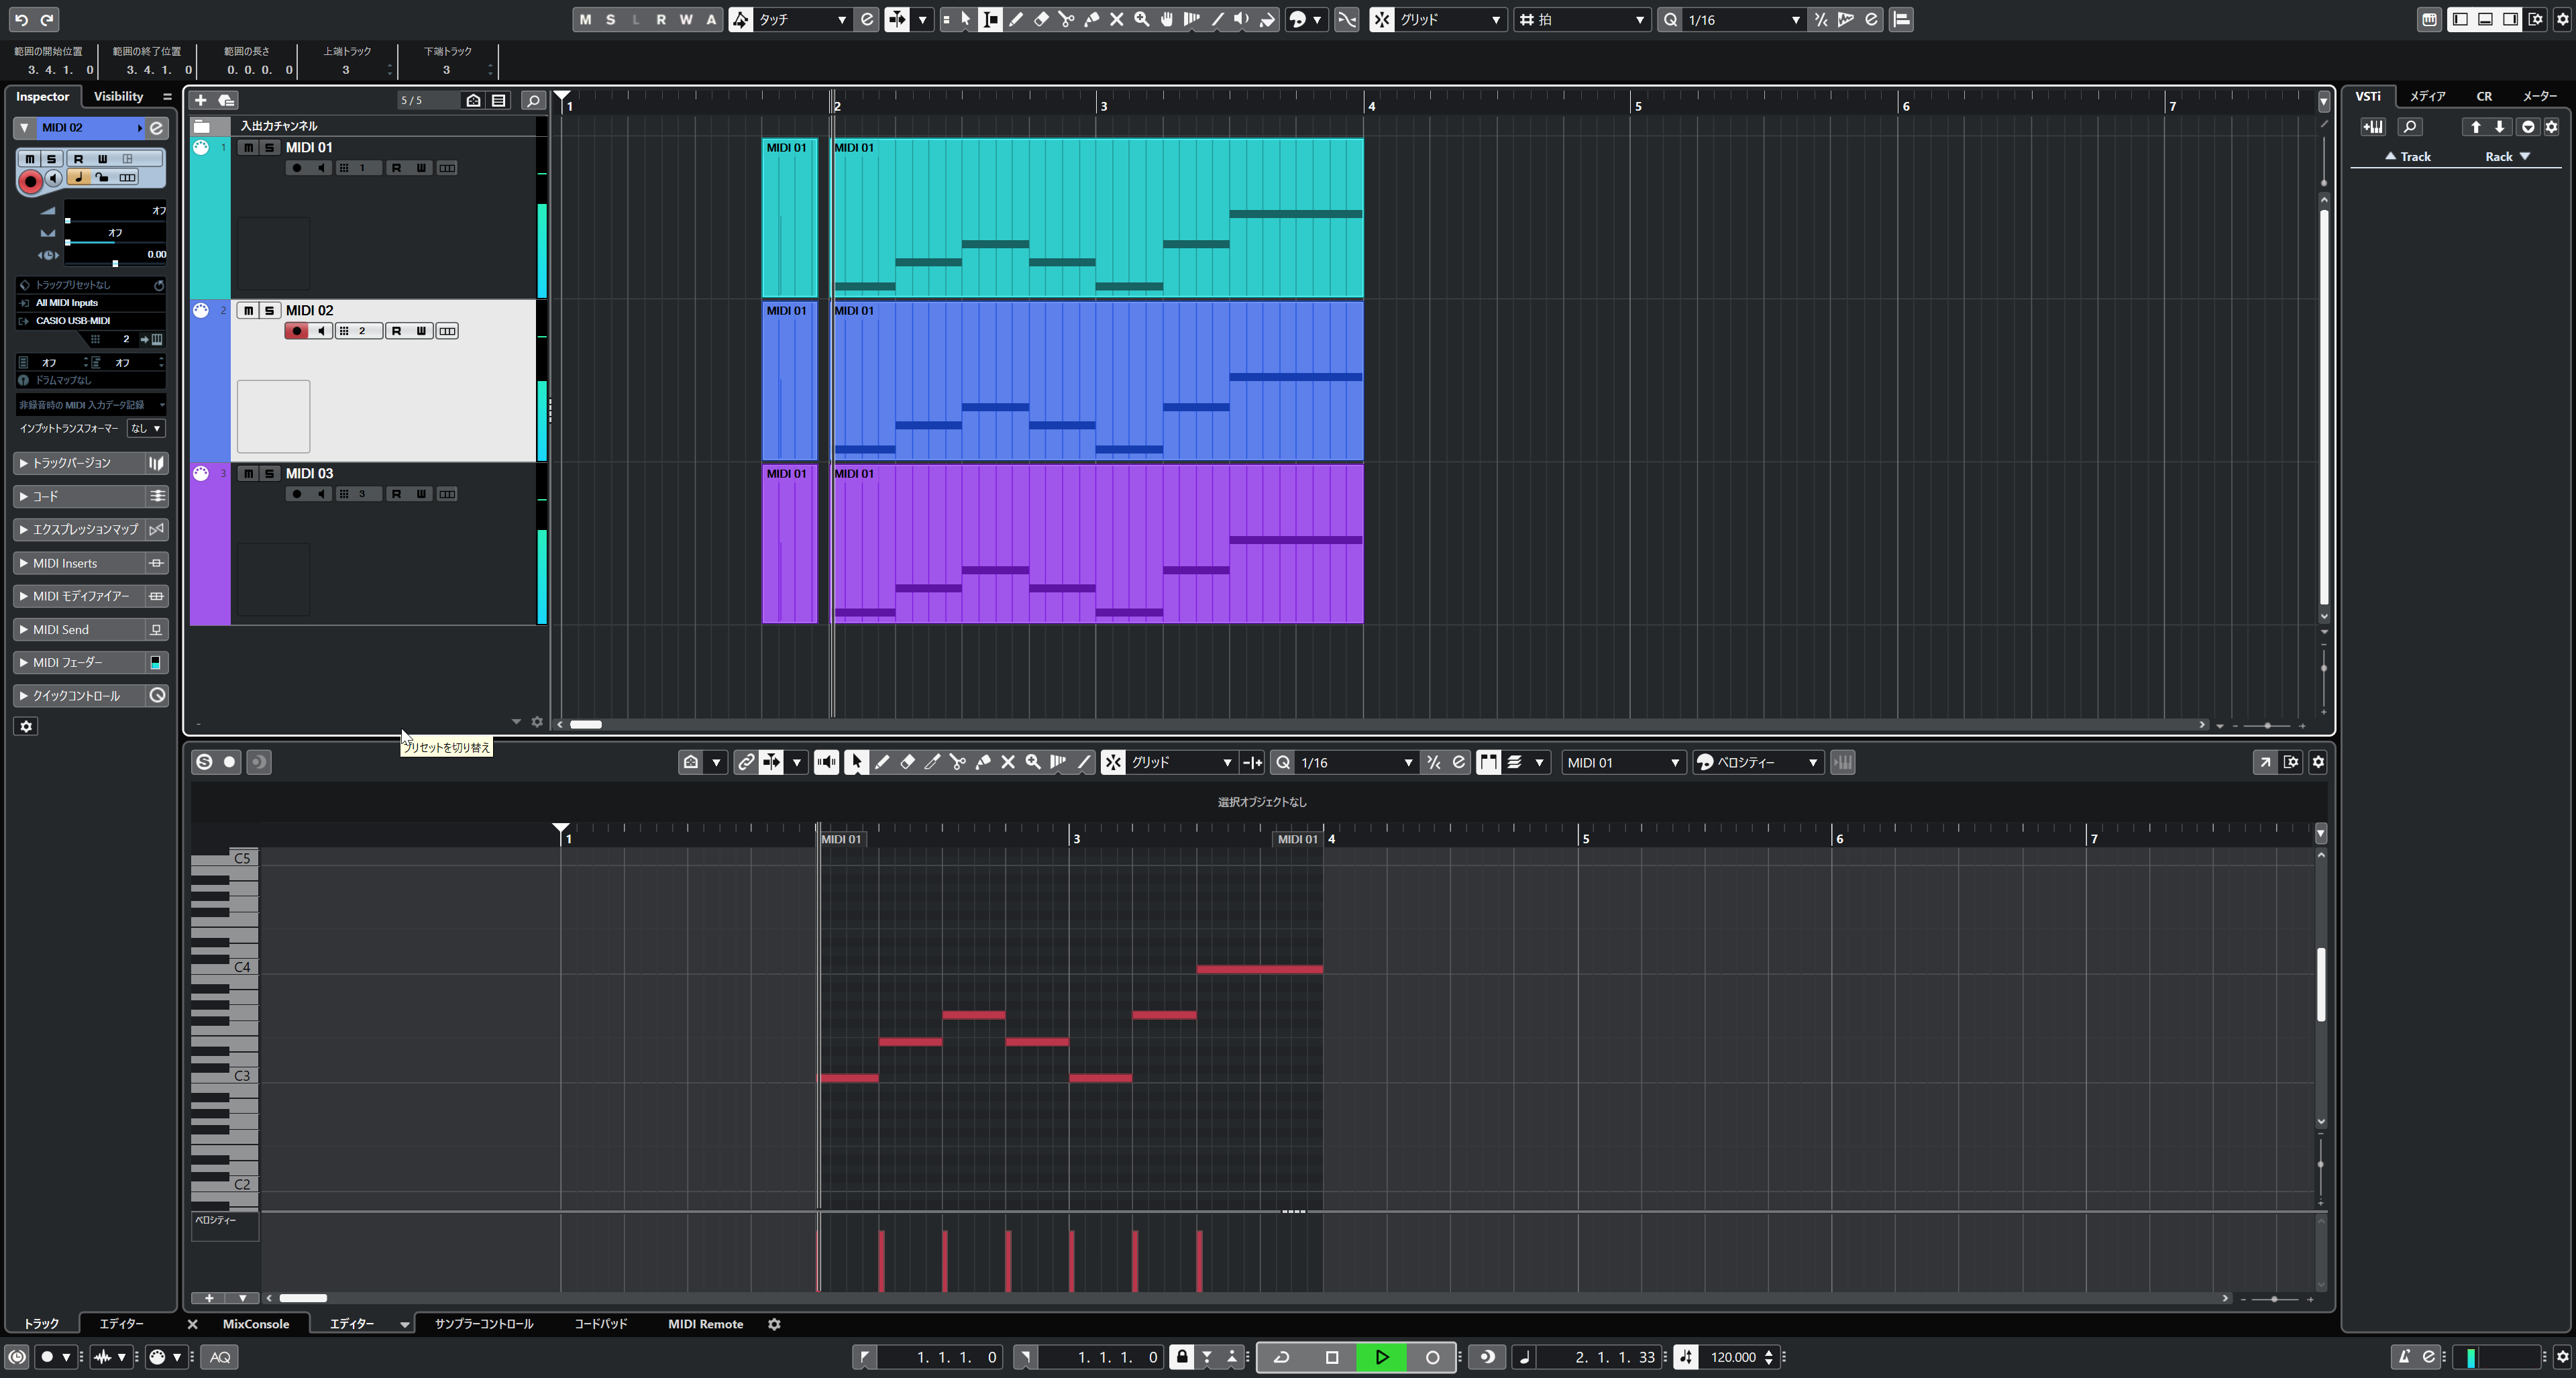Screen dimensions: 2576x1378
Task: Select the Hand pan tool in top toolbar
Action: click(x=1166, y=19)
